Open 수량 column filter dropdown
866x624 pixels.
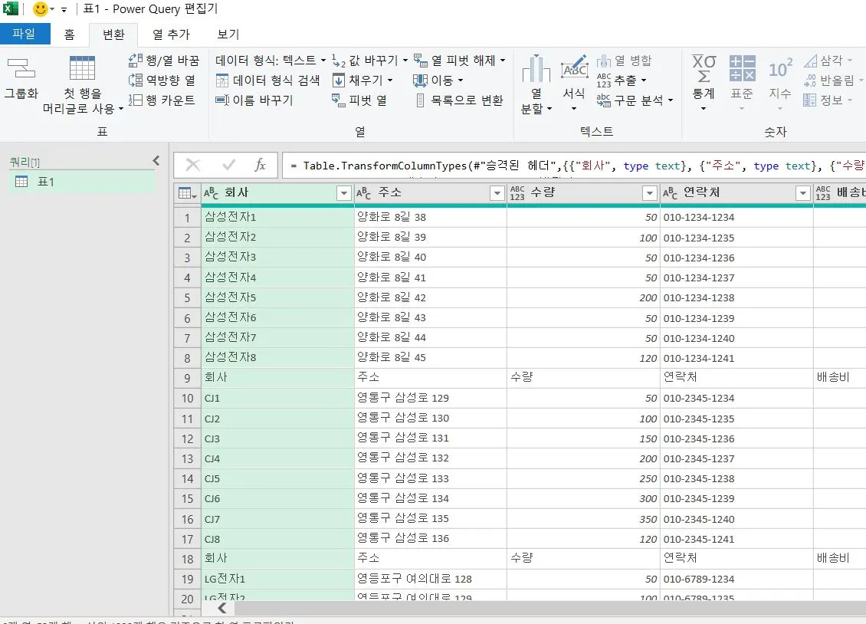pyautogui.click(x=650, y=192)
